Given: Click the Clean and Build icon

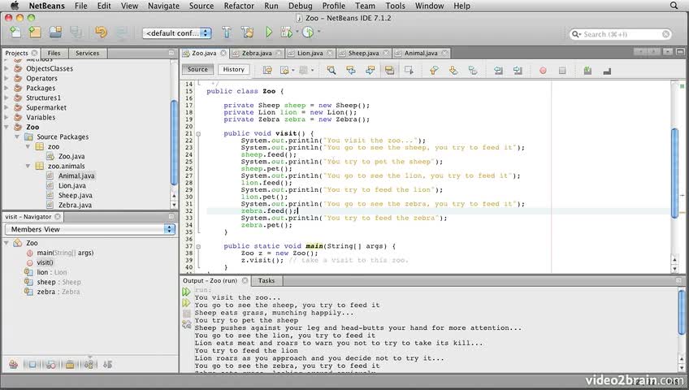Looking at the screenshot, I should click(247, 32).
